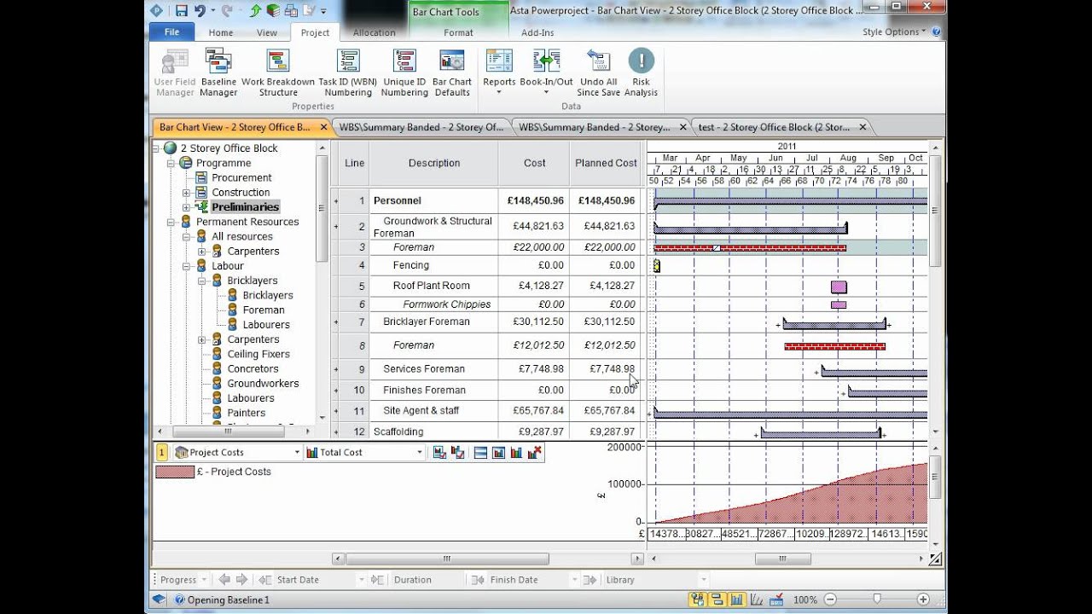This screenshot has width=1092, height=614.
Task: Open Style Options dropdown
Action: pos(894,32)
